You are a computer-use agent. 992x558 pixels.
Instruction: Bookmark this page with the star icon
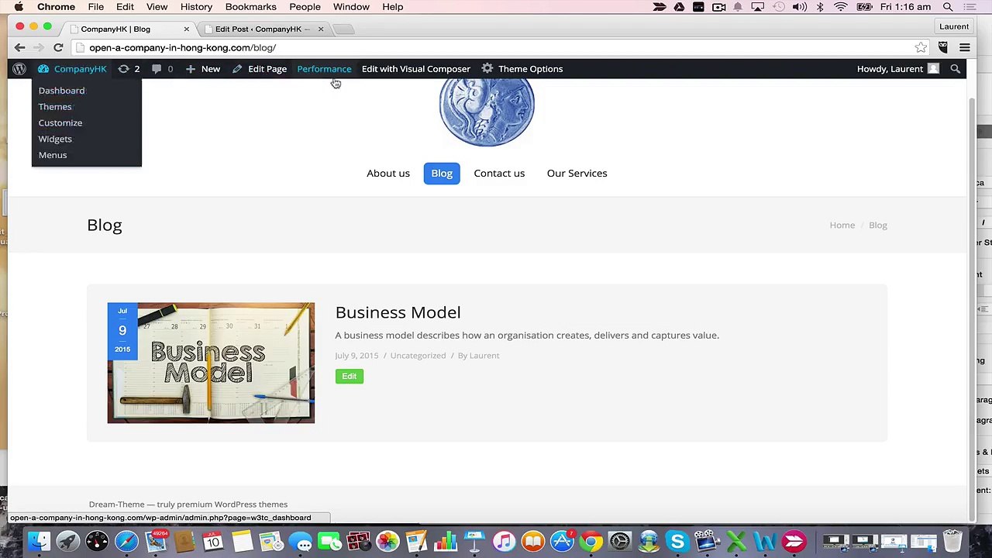(921, 48)
